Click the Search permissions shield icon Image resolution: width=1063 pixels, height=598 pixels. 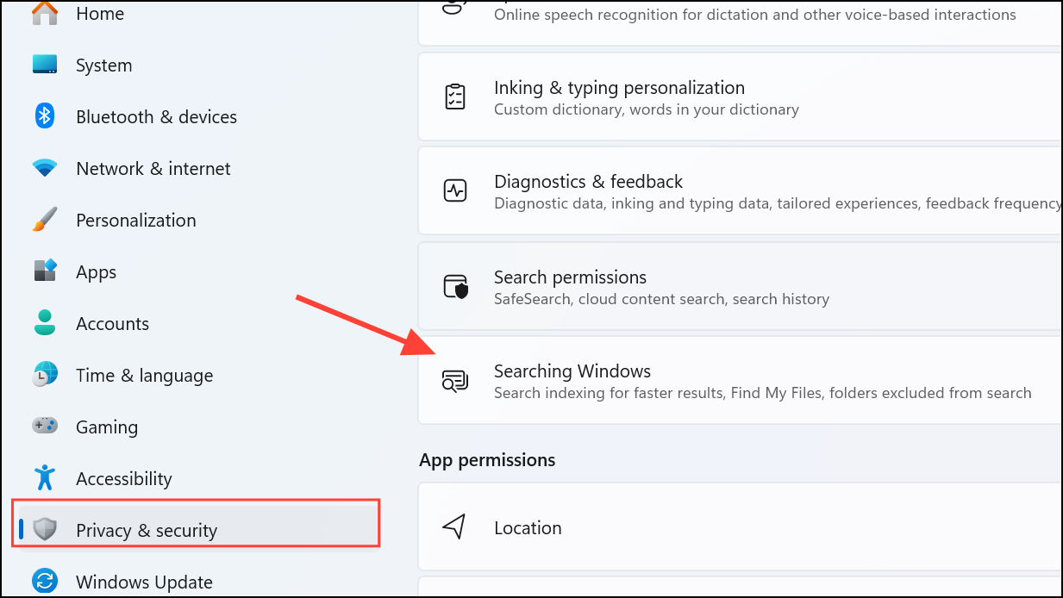click(x=455, y=286)
